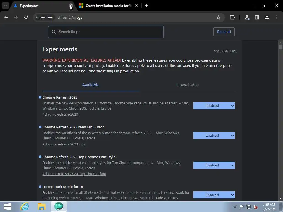This screenshot has height=212, width=283.
Task: Open Chrome Refresh 2023 Enabled dropdown
Action: click(214, 106)
